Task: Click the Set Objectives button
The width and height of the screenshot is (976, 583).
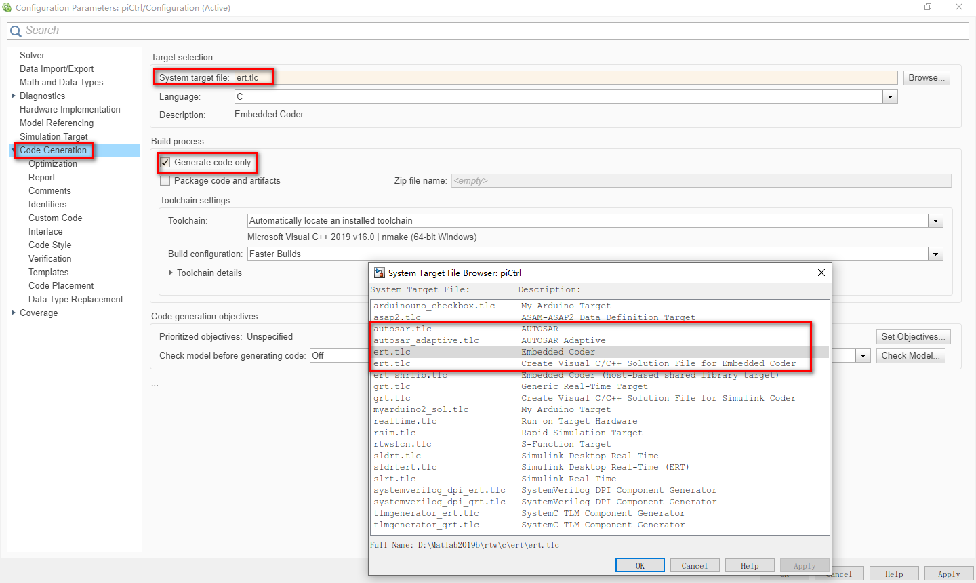Action: [x=913, y=336]
